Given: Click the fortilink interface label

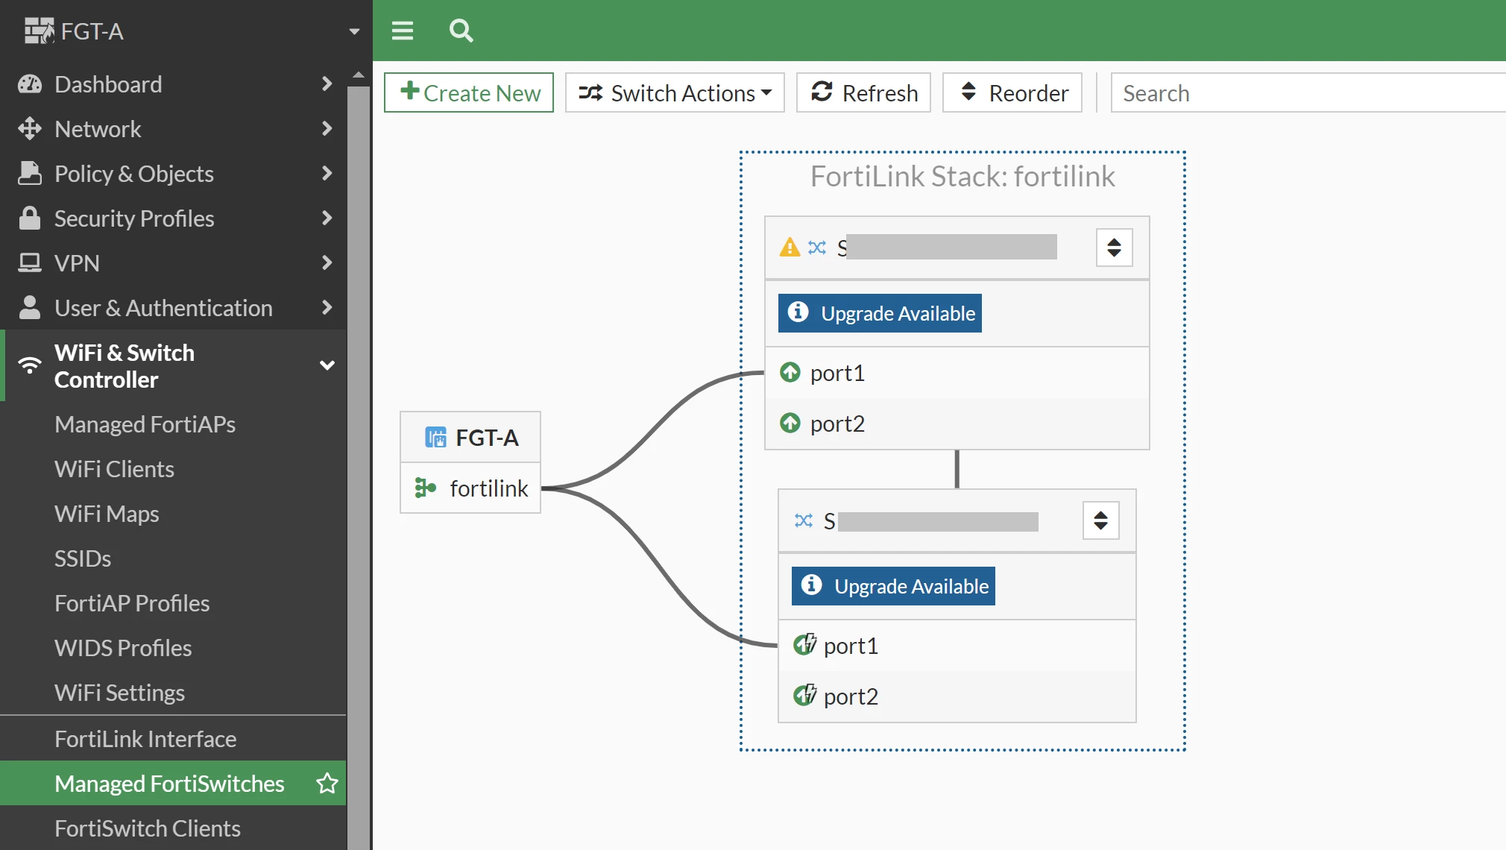Looking at the screenshot, I should (489, 488).
